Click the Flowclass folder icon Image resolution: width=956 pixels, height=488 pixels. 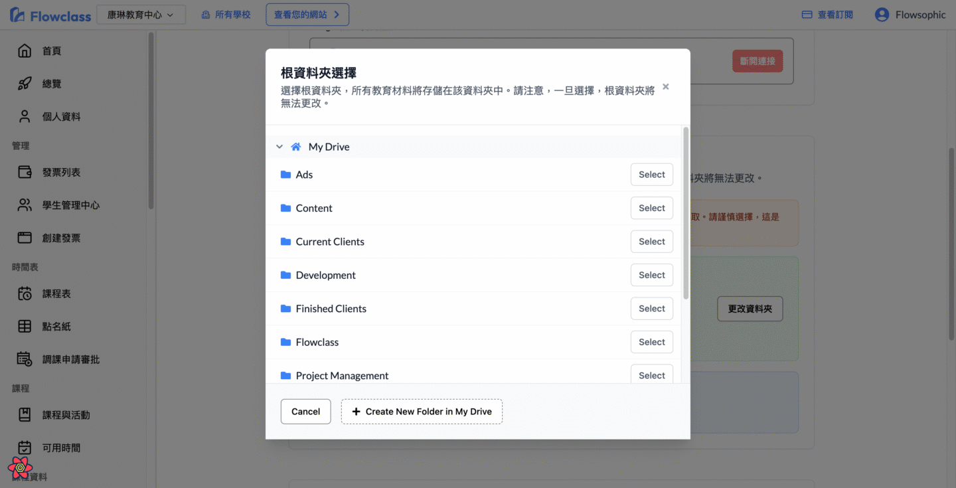click(x=286, y=342)
